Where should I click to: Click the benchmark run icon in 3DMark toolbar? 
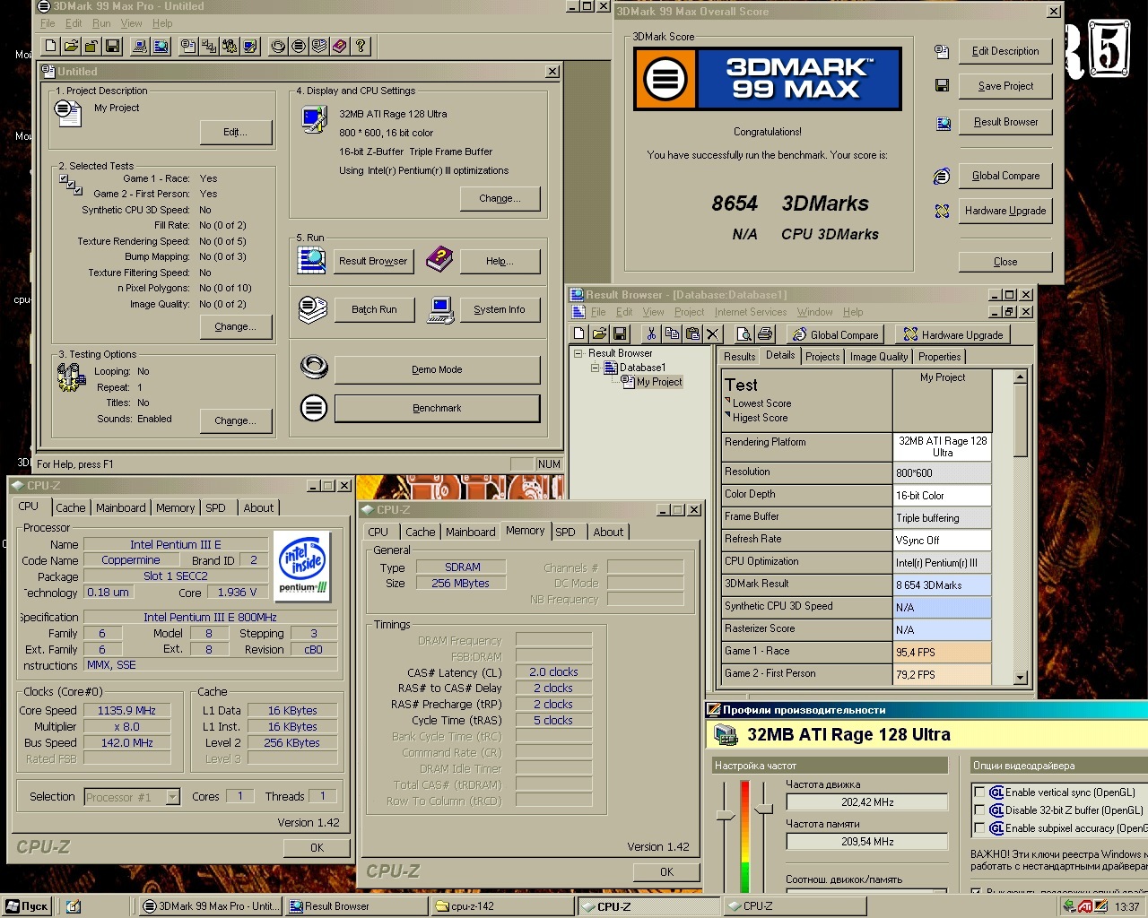[x=299, y=47]
